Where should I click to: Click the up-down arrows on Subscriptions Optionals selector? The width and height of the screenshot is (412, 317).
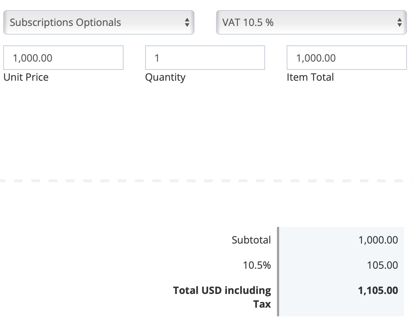(x=187, y=22)
